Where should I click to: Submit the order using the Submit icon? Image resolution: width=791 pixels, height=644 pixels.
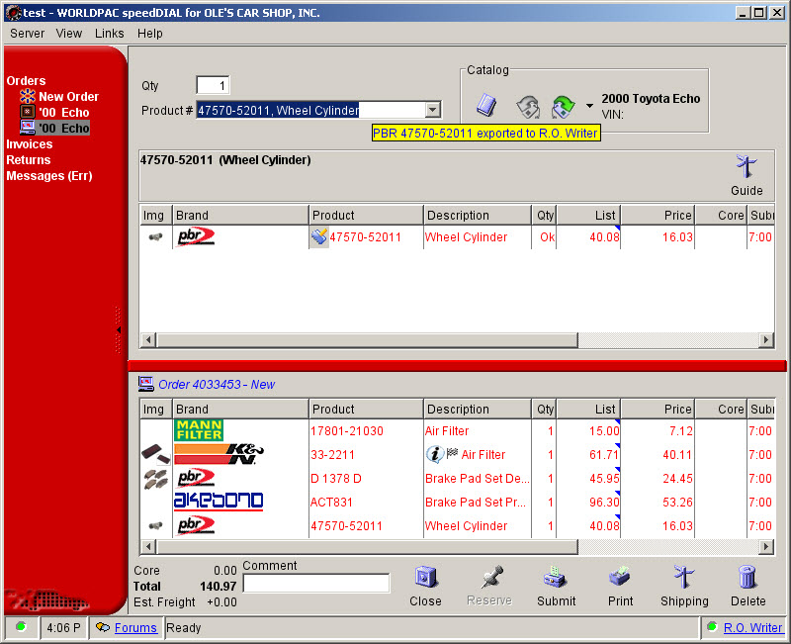(x=556, y=578)
